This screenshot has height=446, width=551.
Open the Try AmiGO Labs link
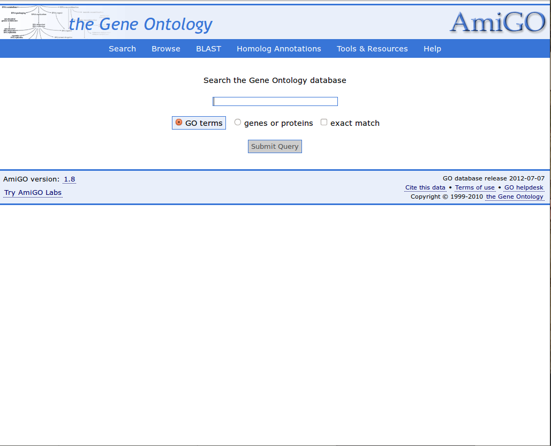(33, 193)
